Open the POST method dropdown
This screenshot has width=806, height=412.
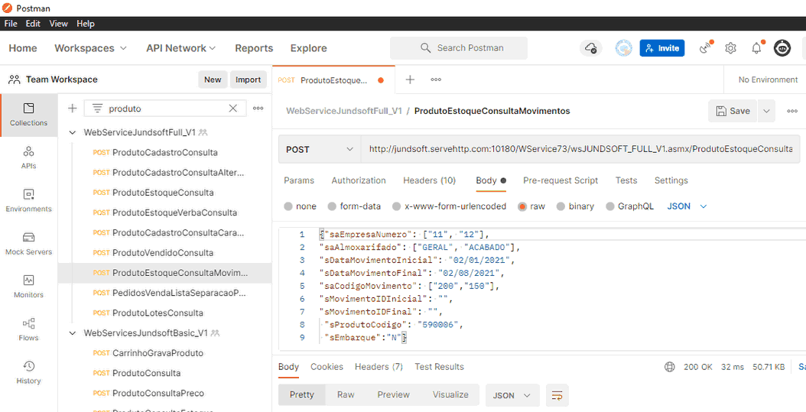pyautogui.click(x=320, y=149)
